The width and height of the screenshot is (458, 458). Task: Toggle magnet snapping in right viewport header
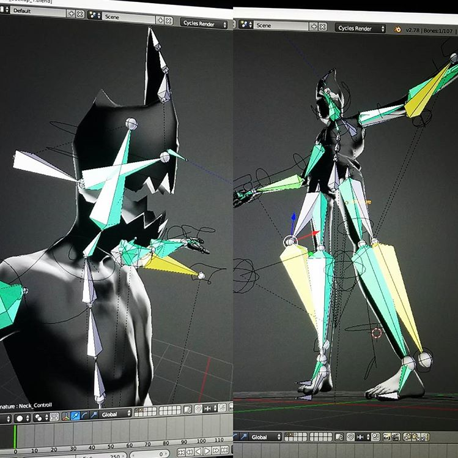350,437
